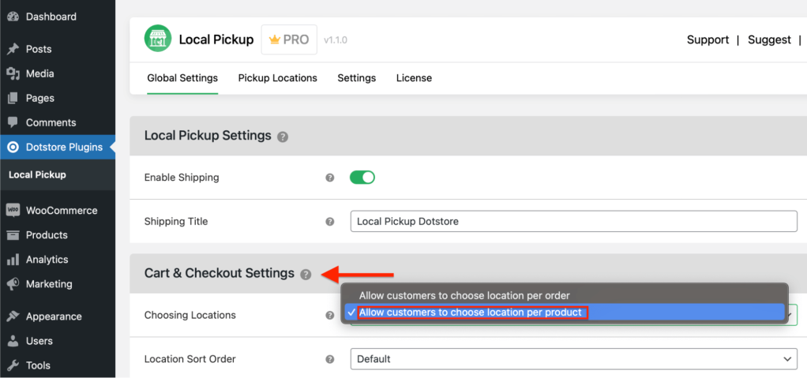Screen dimensions: 807x378
Task: Open WooCommerce from the sidebar
Action: (61, 211)
